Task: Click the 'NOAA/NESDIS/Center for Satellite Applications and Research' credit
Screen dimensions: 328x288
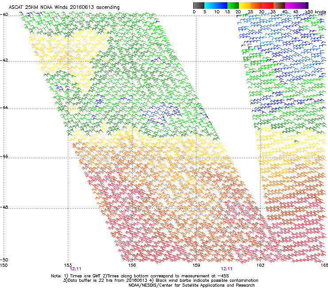Action: tap(191, 285)
